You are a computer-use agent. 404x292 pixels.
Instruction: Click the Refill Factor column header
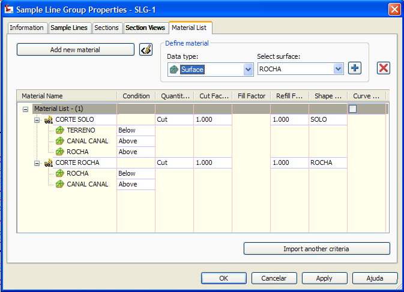[290, 96]
